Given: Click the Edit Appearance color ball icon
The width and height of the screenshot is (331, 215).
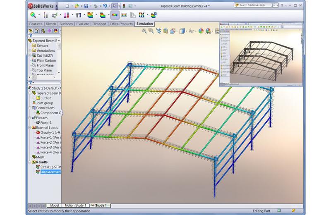Looking at the screenshot, I should point(201,31).
